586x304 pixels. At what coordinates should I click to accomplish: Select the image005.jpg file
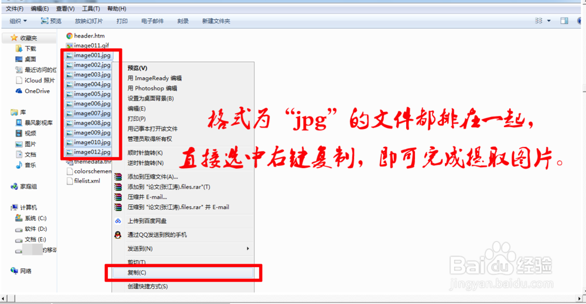(88, 94)
